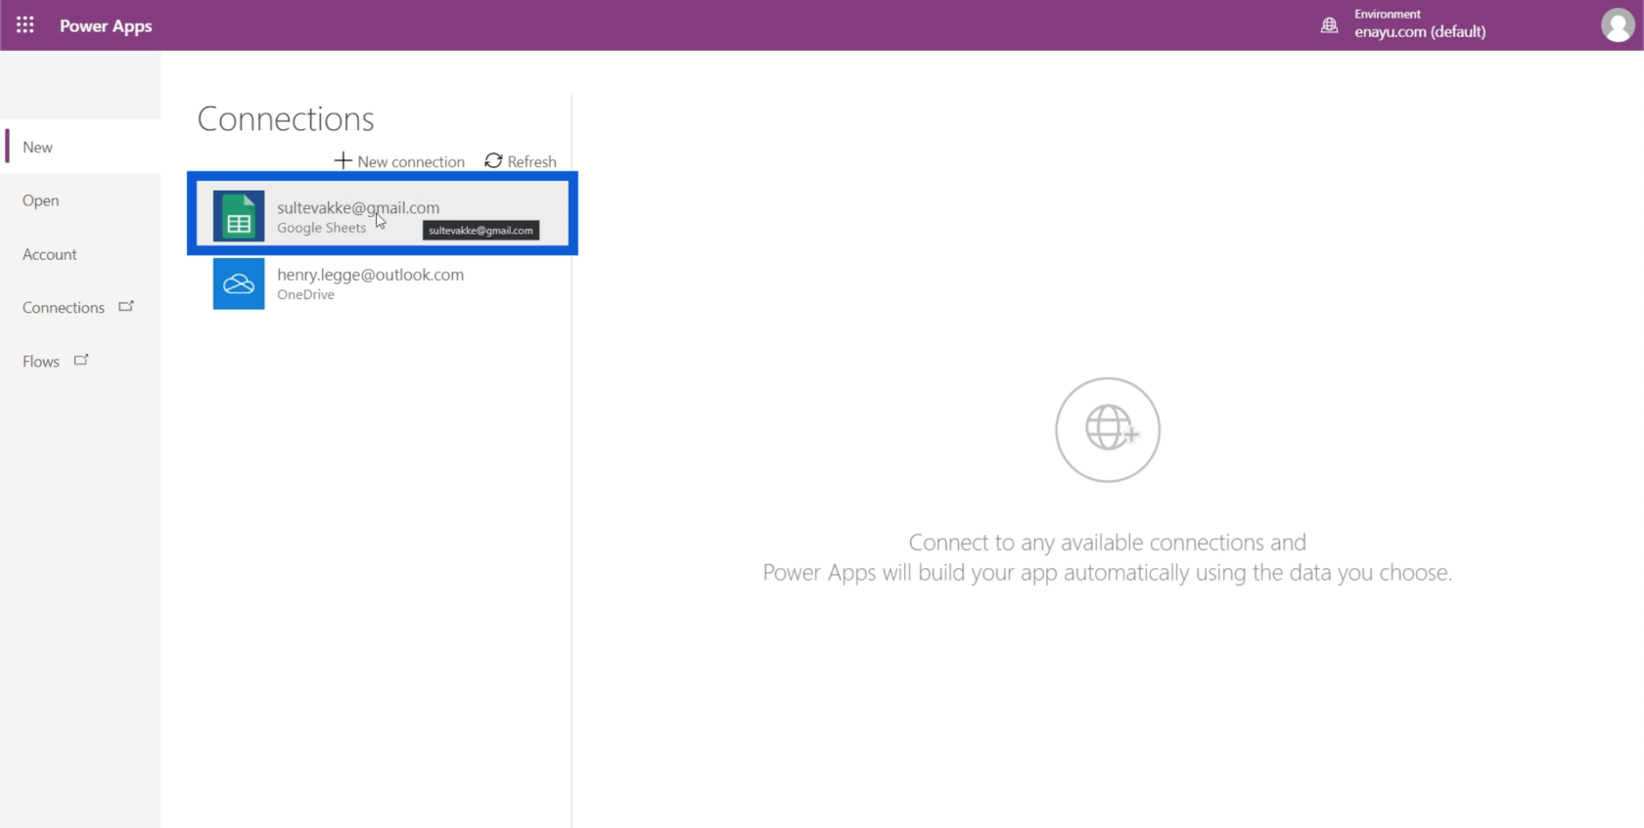Select New in the left menu

pos(82,147)
